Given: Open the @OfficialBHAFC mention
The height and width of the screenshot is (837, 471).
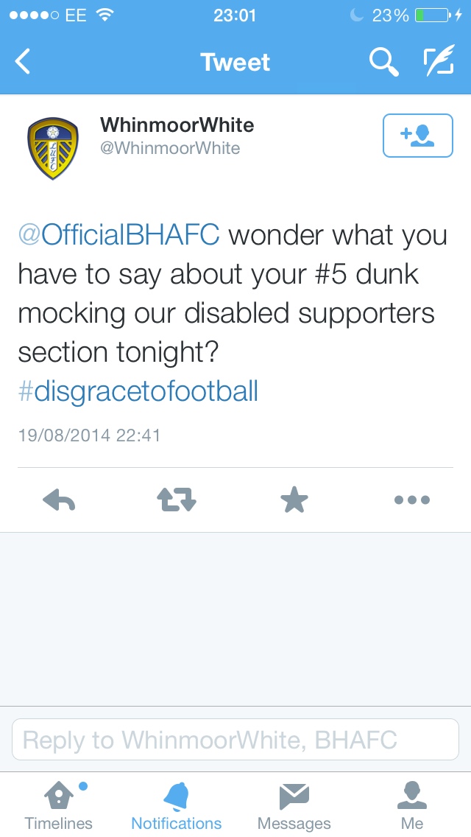Looking at the screenshot, I should [119, 235].
